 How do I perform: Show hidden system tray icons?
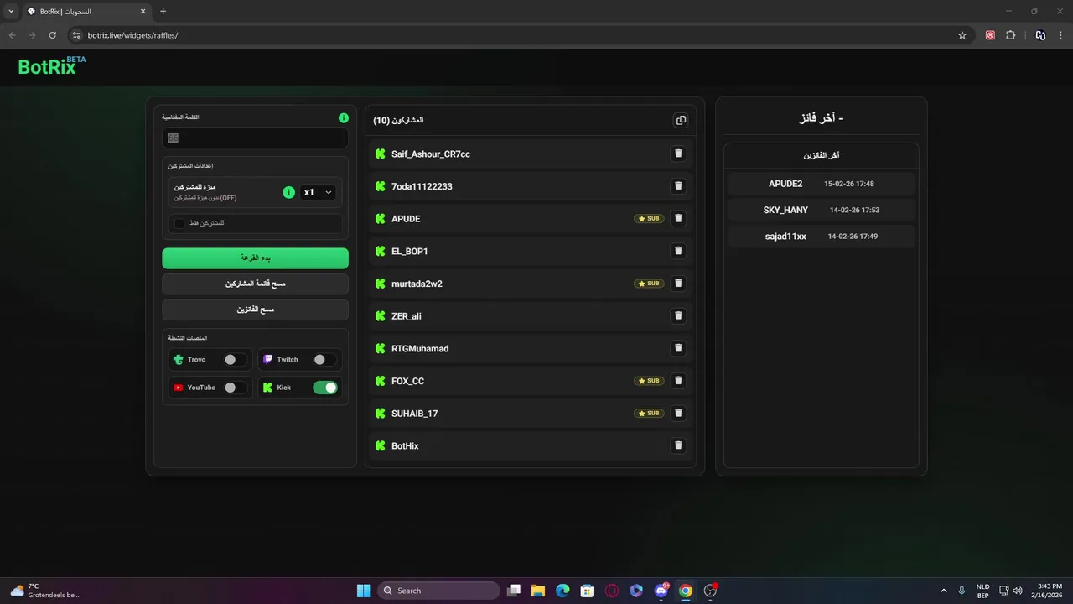[944, 591]
